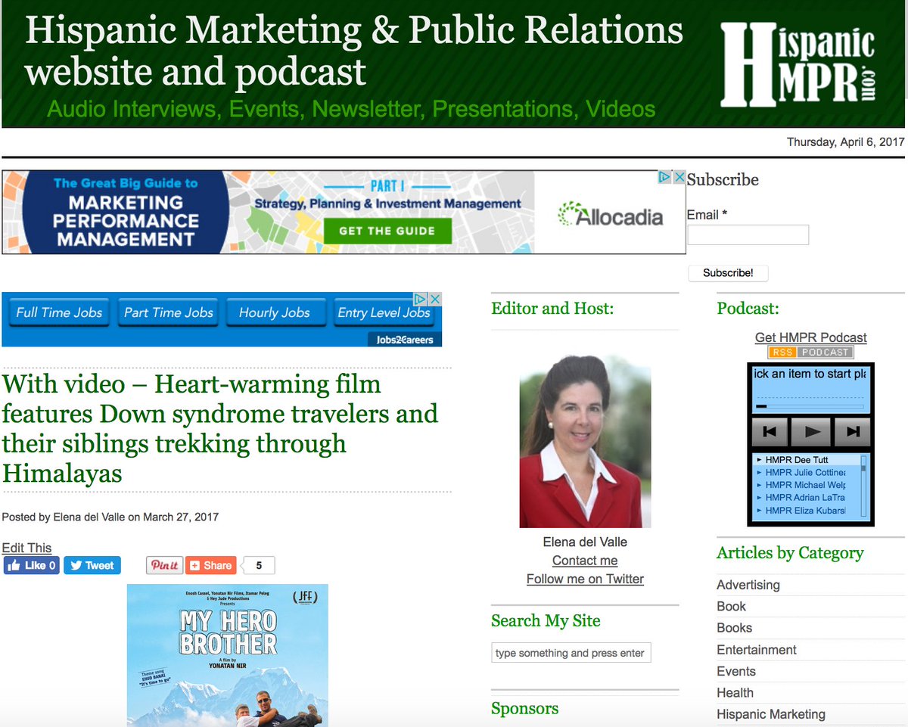908x727 pixels.
Task: Open the Hispanic Marketing category
Action: tap(771, 714)
